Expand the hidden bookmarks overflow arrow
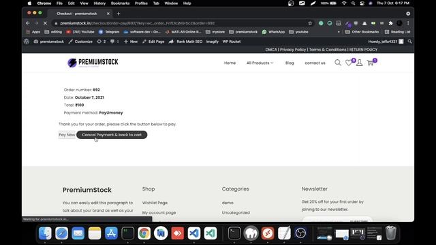Viewport: 436px width, 245px height. click(x=339, y=32)
